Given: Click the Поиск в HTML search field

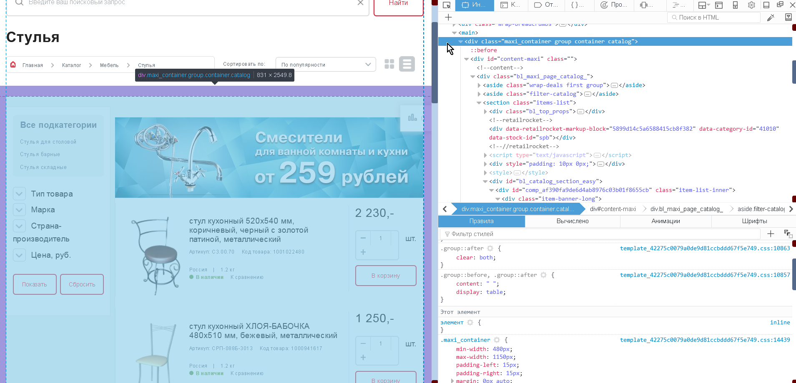Looking at the screenshot, I should (x=713, y=17).
